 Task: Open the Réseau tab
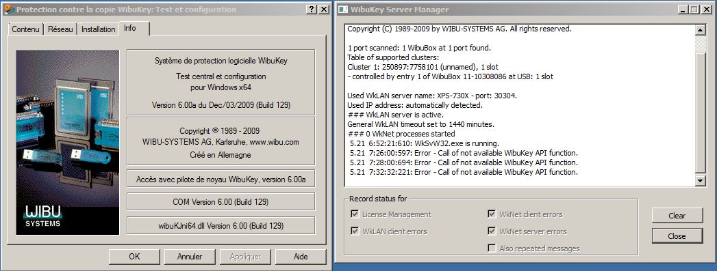(x=60, y=29)
